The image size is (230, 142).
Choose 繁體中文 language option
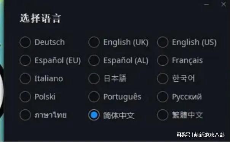[163, 115]
